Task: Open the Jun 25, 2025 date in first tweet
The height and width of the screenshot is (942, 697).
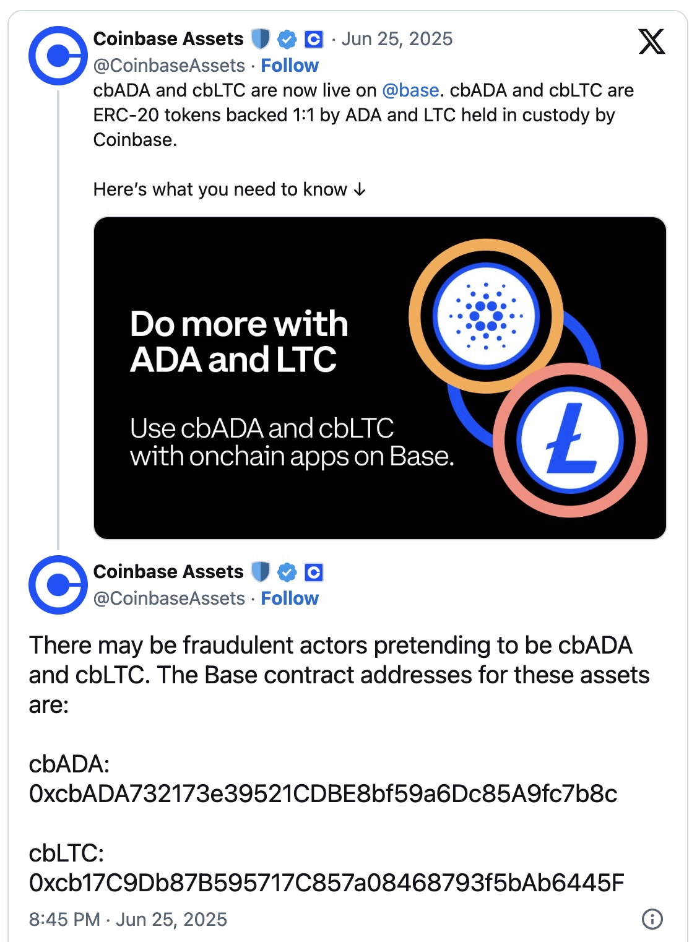Action: coord(397,39)
